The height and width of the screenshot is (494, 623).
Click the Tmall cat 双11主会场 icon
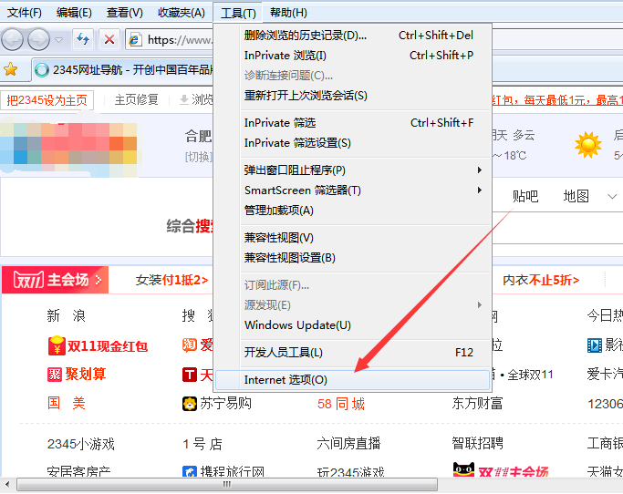pyautogui.click(x=463, y=469)
